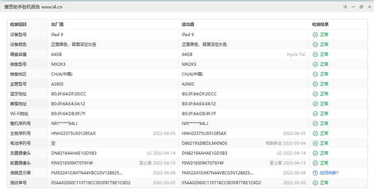
Task: Click the read-side 2022-03-02 fingerprint date
Action: (294, 183)
